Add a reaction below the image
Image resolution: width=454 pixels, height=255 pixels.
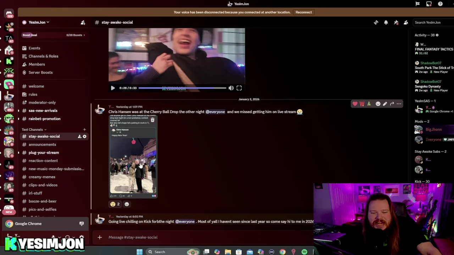[127, 204]
